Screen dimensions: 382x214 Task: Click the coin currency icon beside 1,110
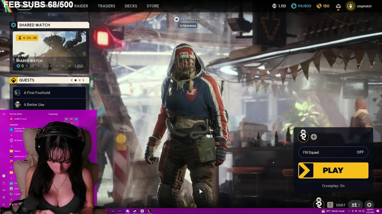click(274, 6)
